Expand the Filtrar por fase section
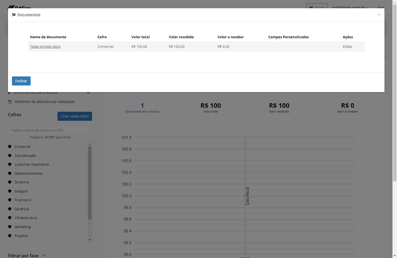 pos(27,255)
